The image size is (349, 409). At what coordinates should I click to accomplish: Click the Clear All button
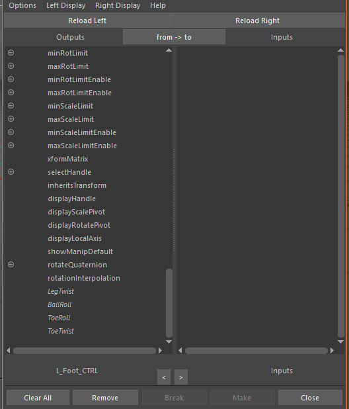(x=38, y=398)
